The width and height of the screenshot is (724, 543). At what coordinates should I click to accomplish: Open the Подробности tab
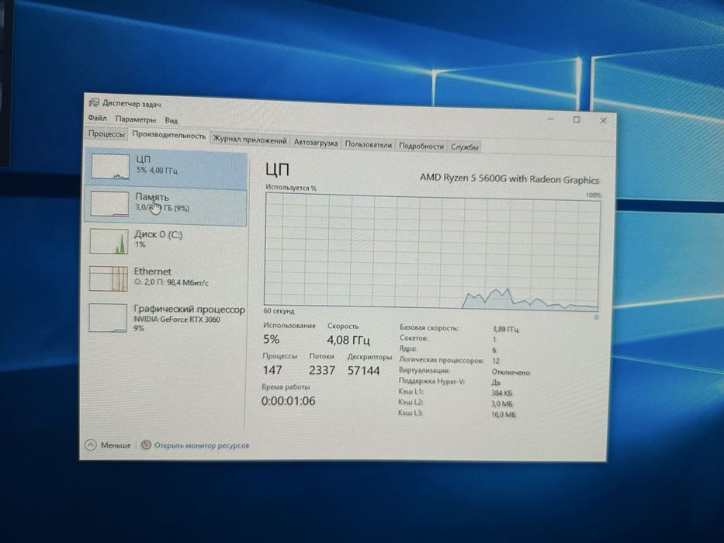[421, 146]
